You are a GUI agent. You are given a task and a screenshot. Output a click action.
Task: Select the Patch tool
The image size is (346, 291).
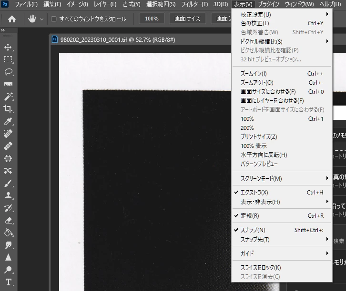pyautogui.click(x=8, y=158)
